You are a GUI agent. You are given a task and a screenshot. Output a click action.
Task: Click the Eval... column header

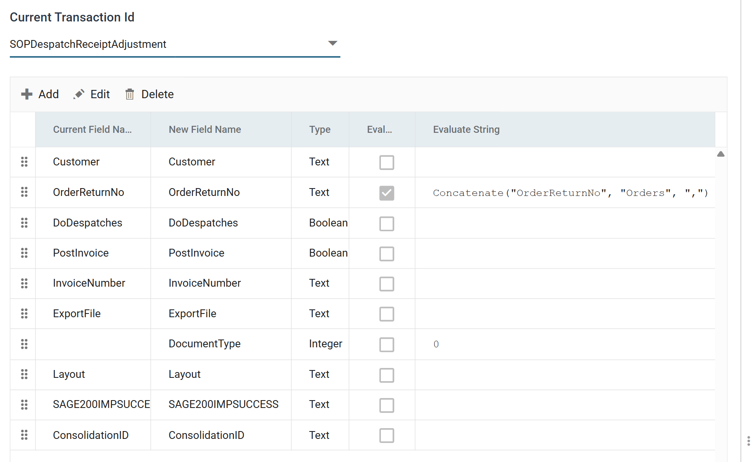pyautogui.click(x=382, y=130)
